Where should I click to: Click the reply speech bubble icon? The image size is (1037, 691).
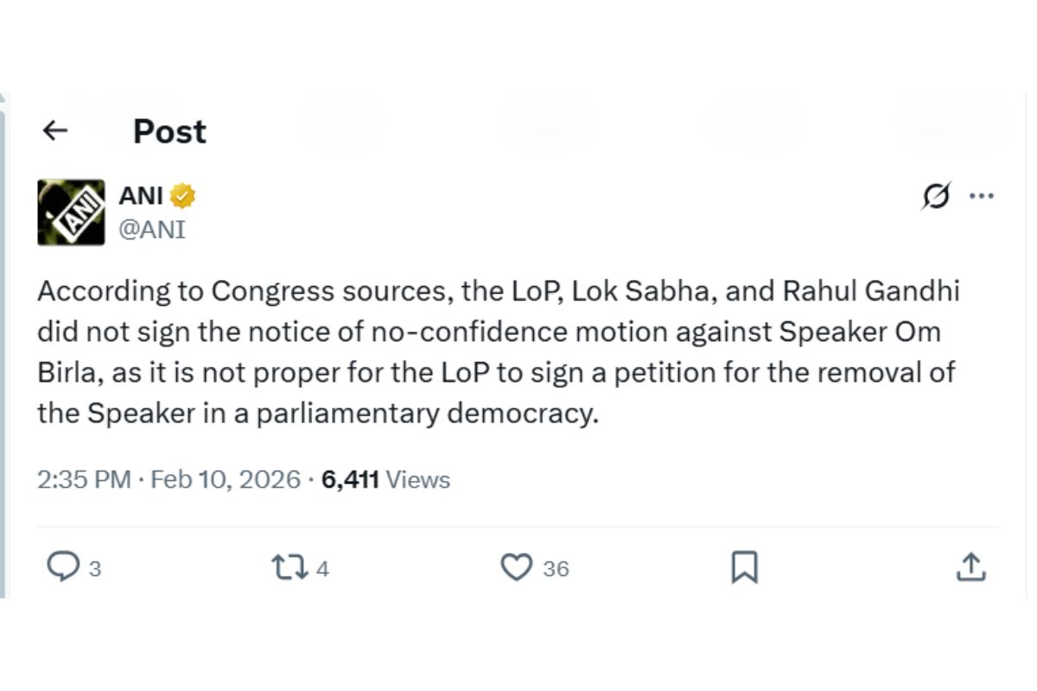point(62,567)
